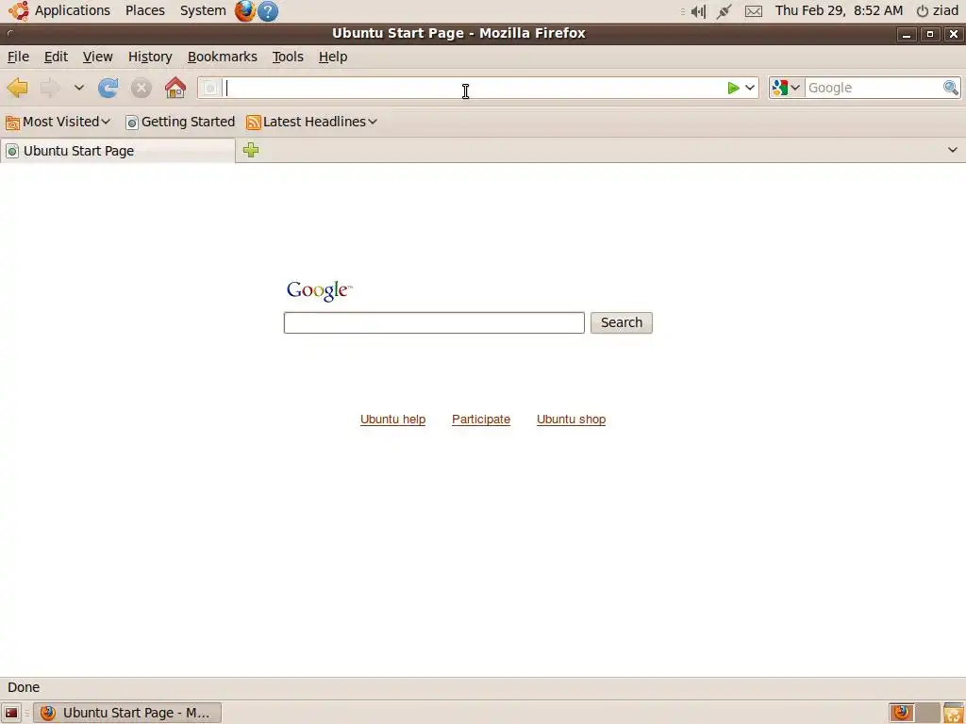Viewport: 966px width, 724px height.
Task: Open the list all tabs dropdown
Action: pyautogui.click(x=953, y=150)
